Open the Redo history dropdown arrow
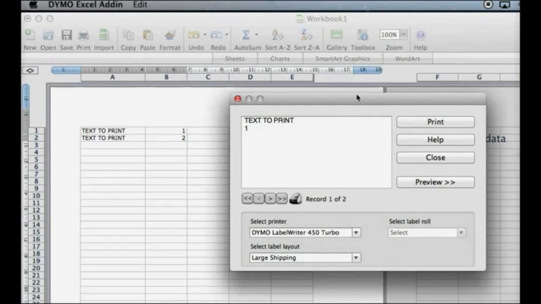Viewport: 541px width, 304px height. pos(227,35)
